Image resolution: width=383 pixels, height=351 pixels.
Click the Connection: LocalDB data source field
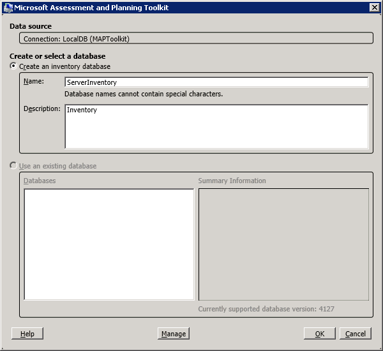point(195,38)
